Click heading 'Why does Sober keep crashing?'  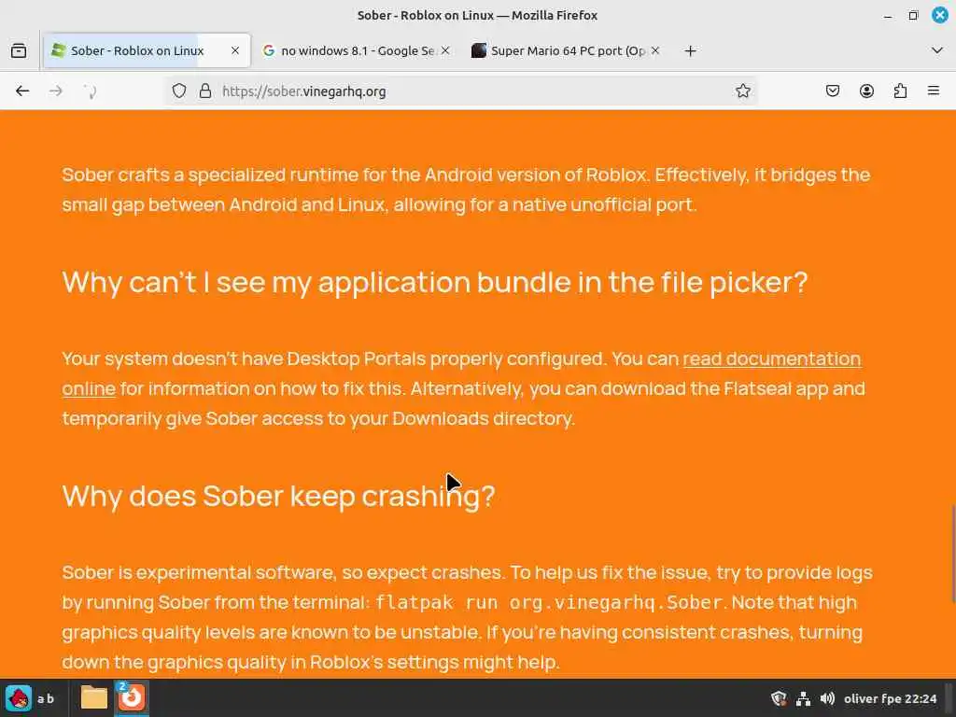[278, 496]
